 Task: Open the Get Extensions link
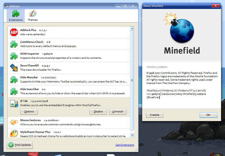click(x=125, y=145)
